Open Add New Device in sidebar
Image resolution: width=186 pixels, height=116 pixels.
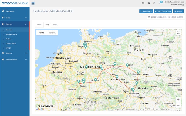11,34
